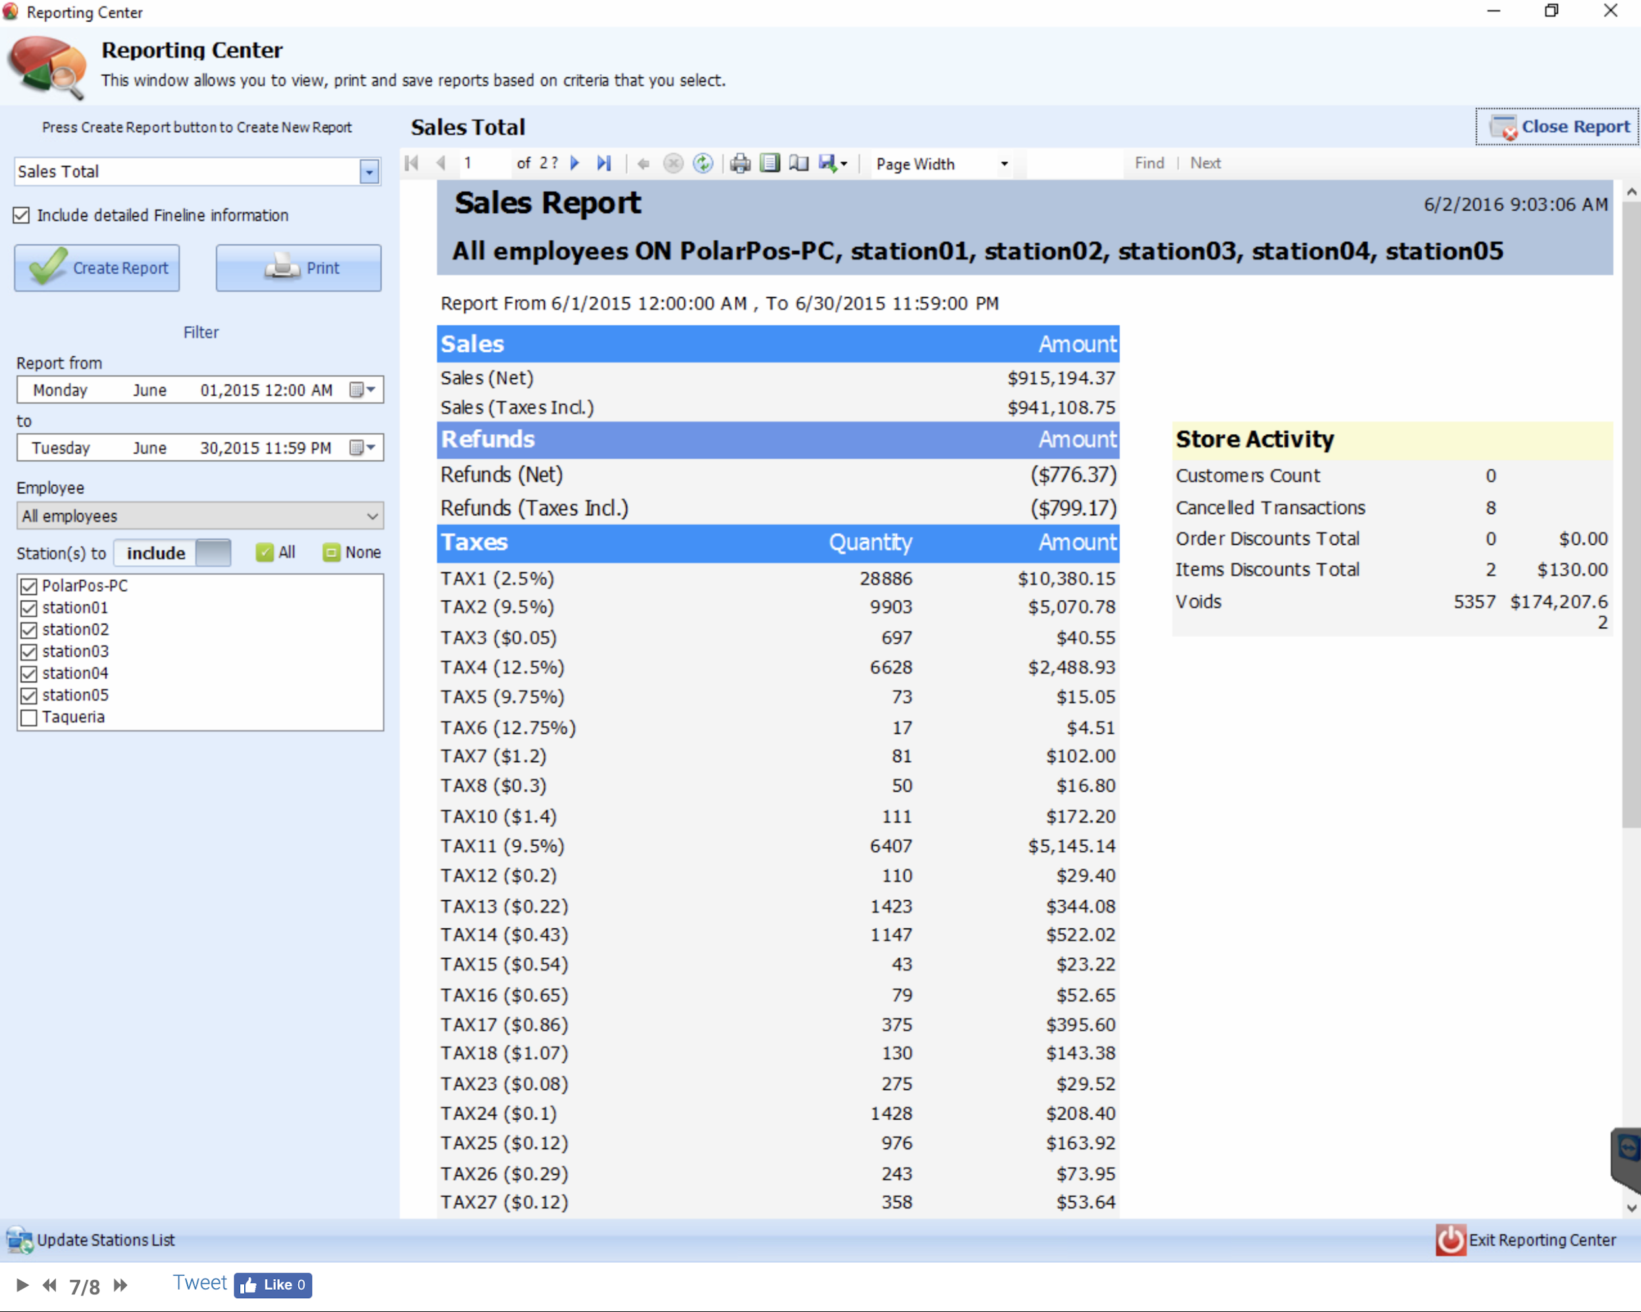This screenshot has height=1312, width=1641.
Task: Open the 'to' date calendar dropdown
Action: 362,448
